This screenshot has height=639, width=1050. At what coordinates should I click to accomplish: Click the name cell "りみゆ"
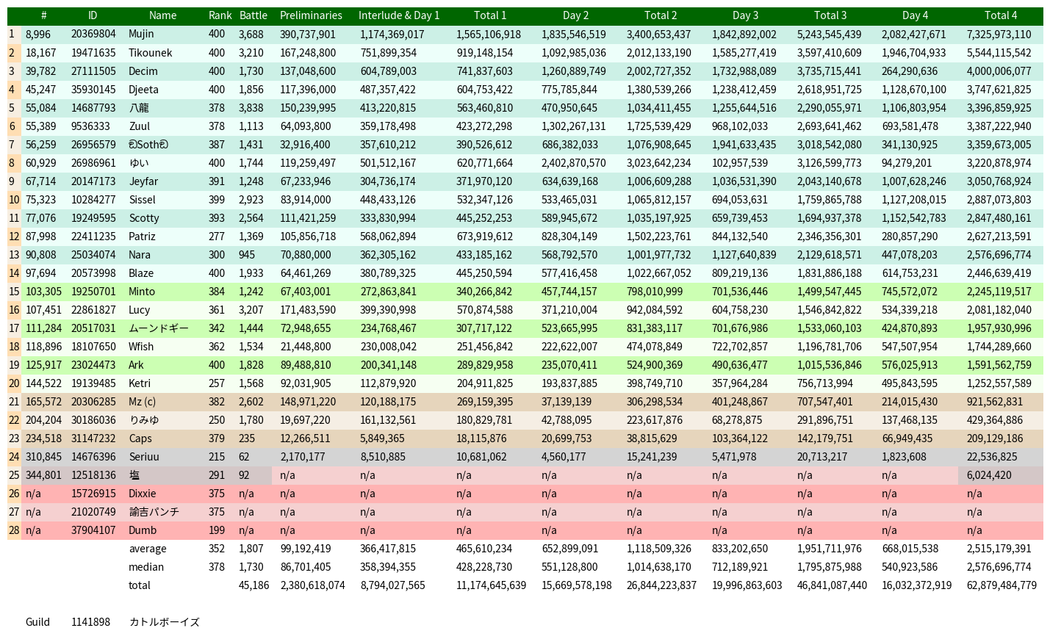point(144,420)
